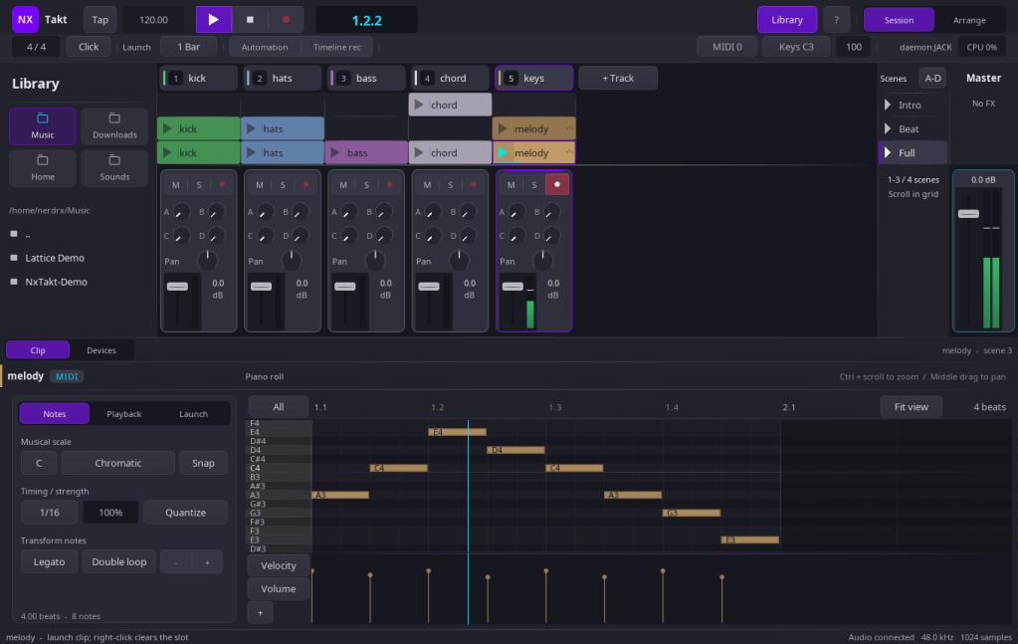Open the Launch tab in clip editor
Image resolution: width=1018 pixels, height=644 pixels.
pos(193,413)
